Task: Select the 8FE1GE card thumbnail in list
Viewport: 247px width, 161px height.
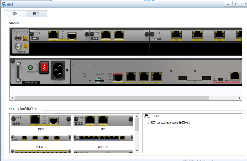Action: coord(103,138)
